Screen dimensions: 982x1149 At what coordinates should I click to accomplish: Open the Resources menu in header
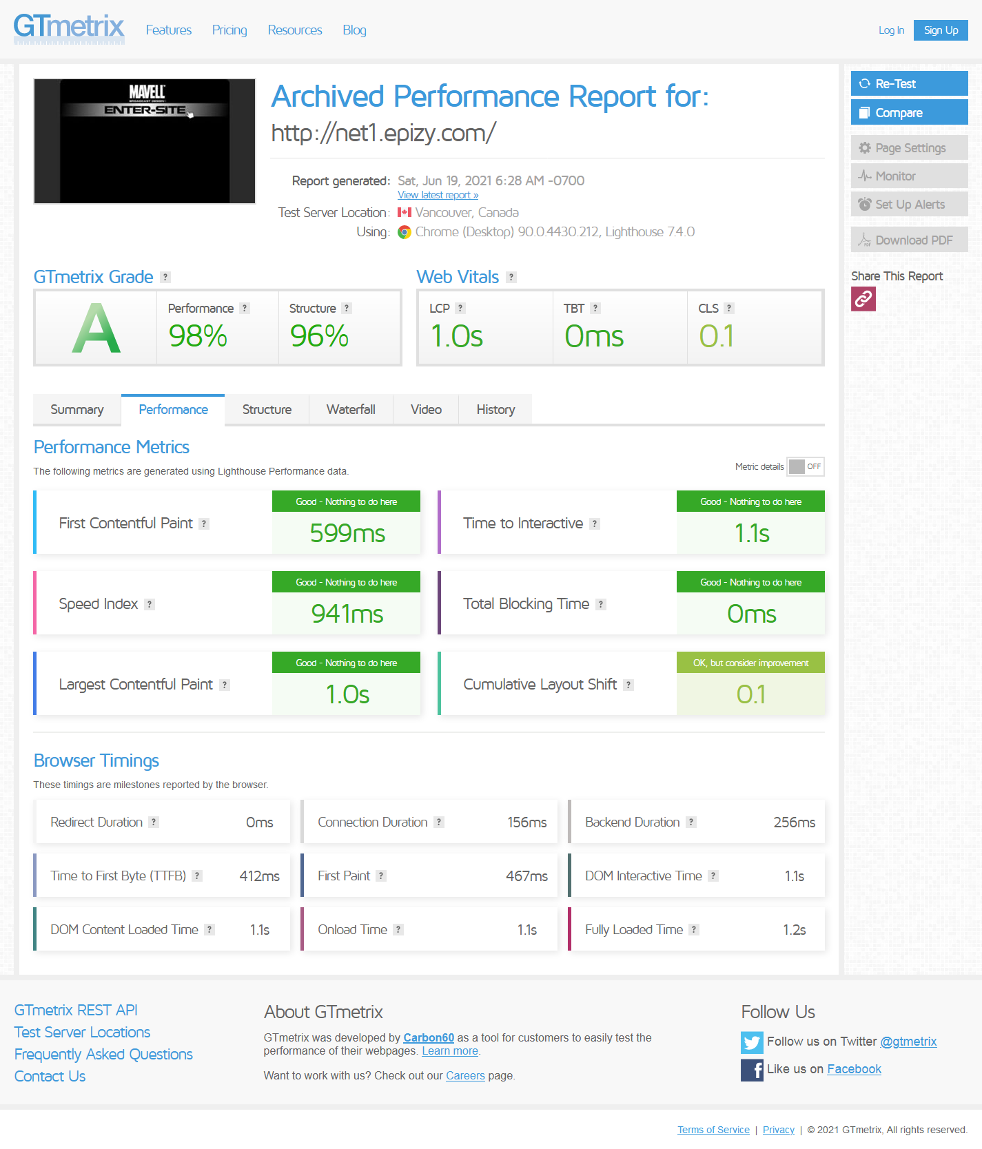click(x=294, y=30)
